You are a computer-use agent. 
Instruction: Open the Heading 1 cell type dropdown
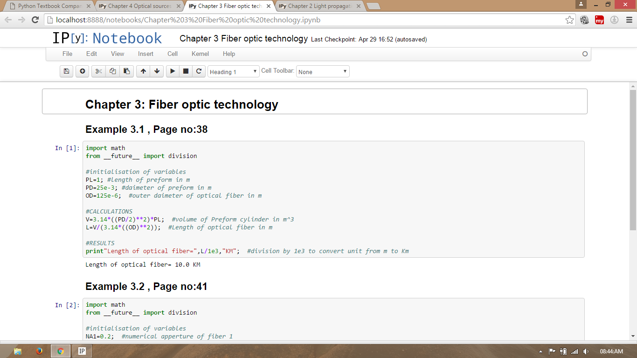233,72
